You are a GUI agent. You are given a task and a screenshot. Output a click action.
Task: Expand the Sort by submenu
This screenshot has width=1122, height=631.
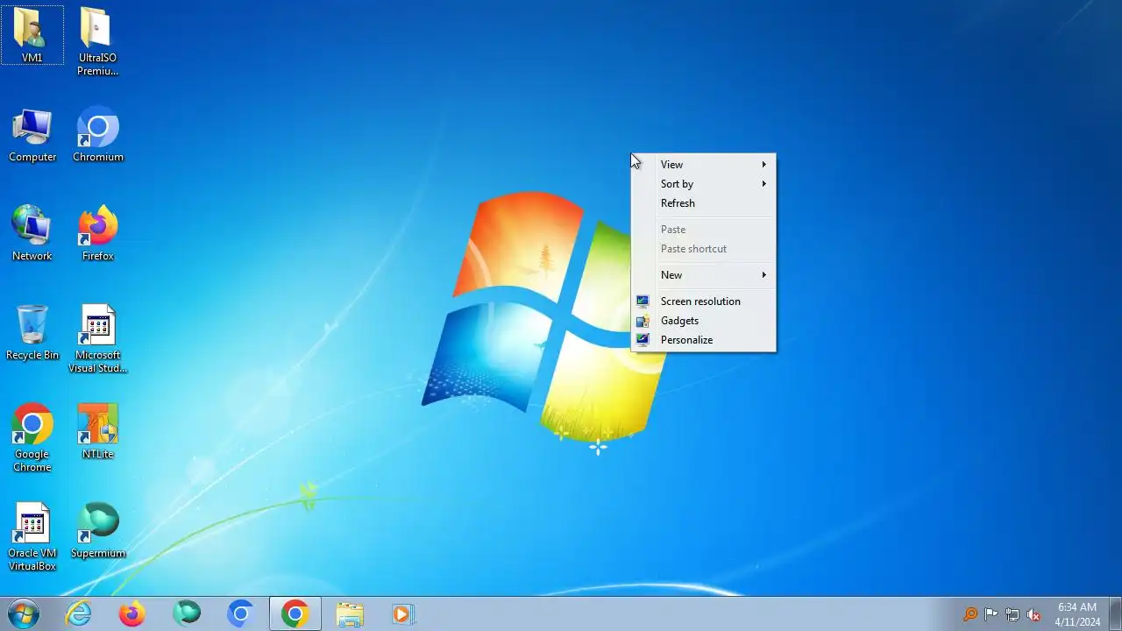coord(703,184)
